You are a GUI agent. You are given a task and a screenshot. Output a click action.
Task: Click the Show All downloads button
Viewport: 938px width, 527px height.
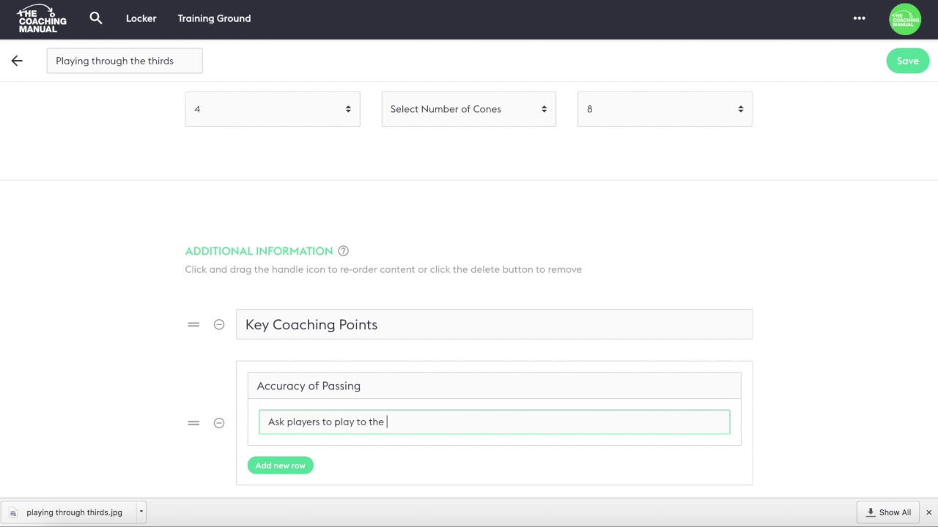888,512
